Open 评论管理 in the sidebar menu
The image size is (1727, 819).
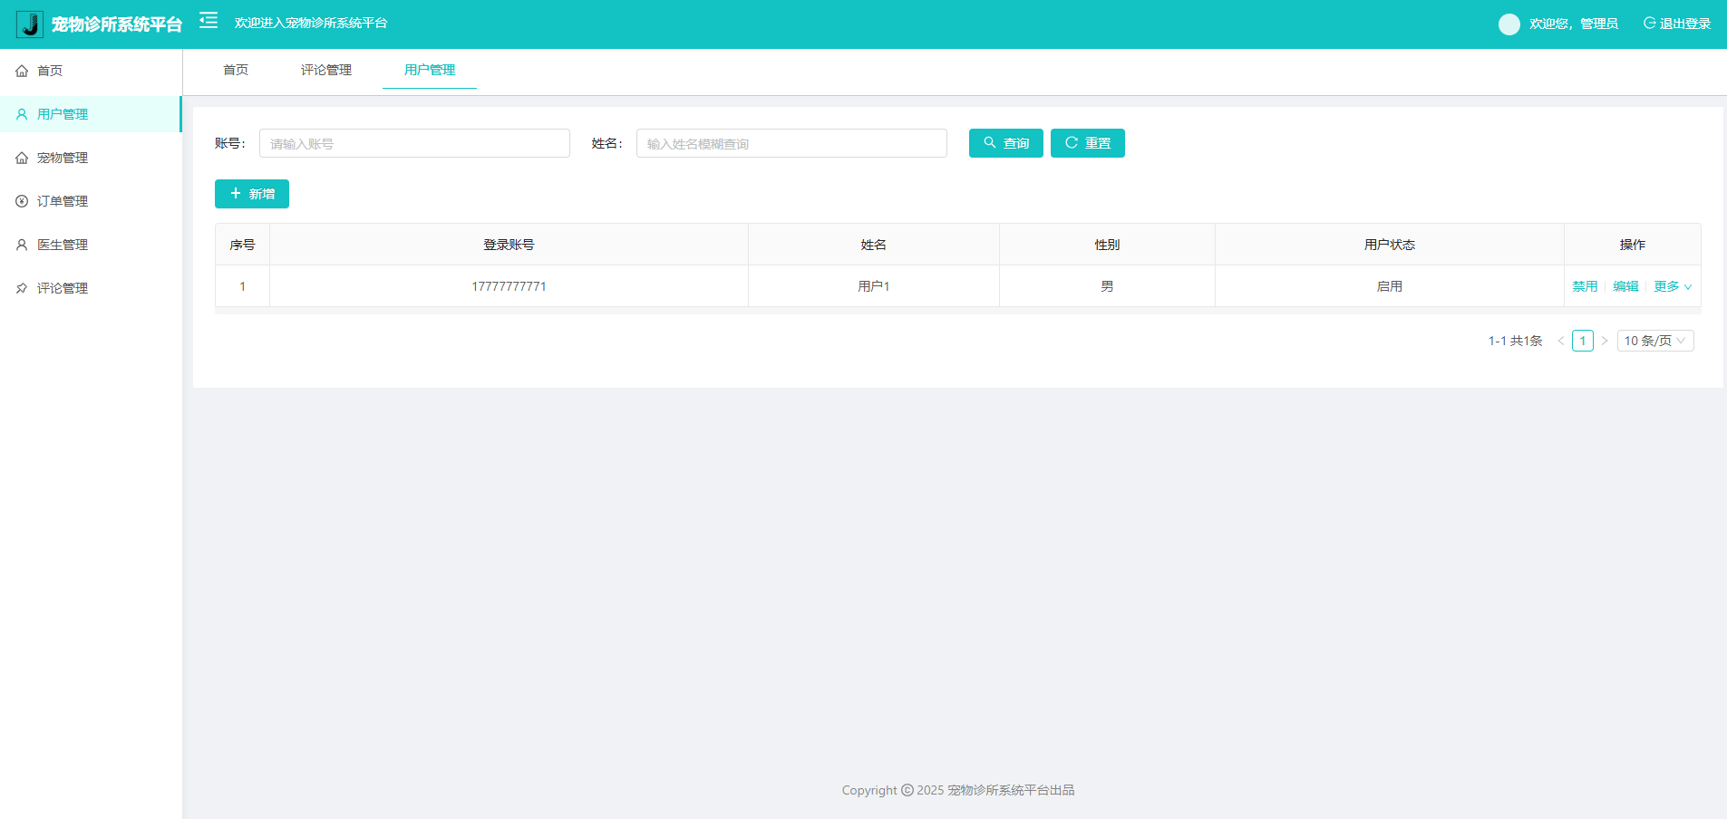click(x=91, y=288)
